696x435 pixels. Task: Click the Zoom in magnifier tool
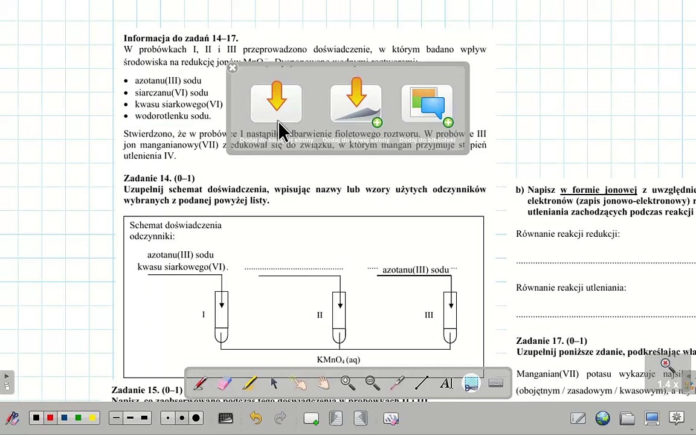[x=348, y=383]
